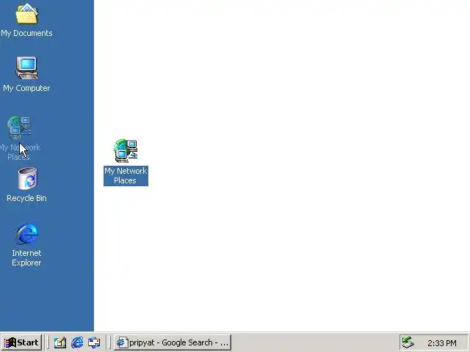Click the selected 'My Network Places' label
The width and height of the screenshot is (470, 352).
(x=126, y=176)
